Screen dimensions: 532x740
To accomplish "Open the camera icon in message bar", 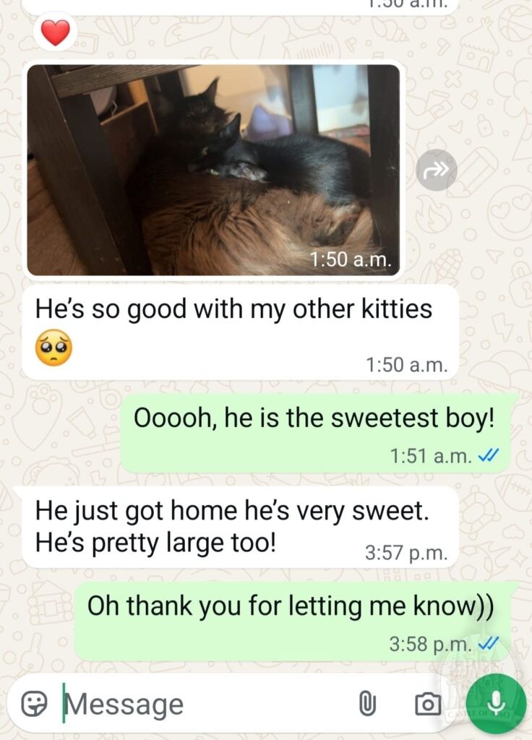I will click(x=428, y=704).
